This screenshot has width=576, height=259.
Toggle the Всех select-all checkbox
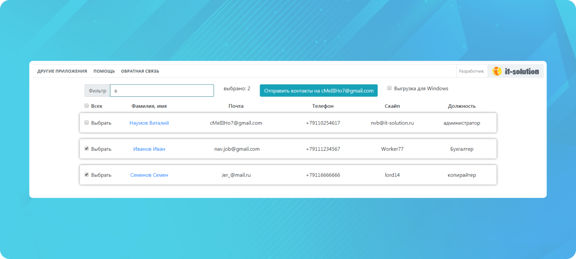tap(86, 106)
